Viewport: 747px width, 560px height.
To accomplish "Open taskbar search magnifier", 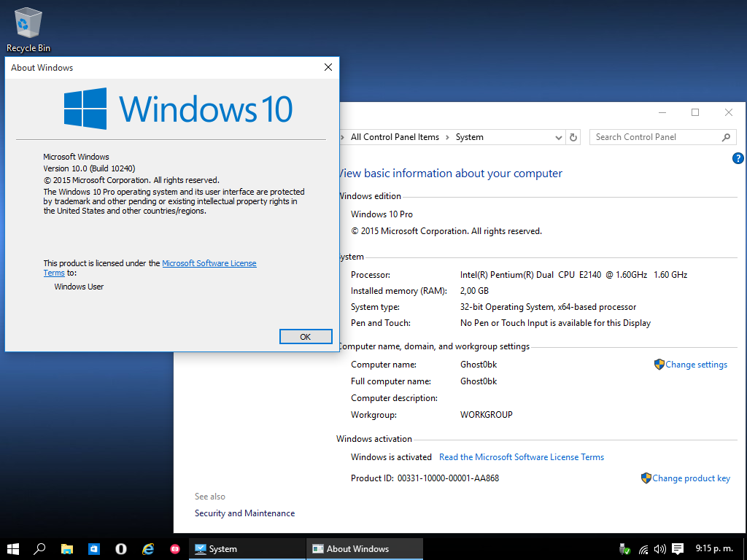I will 39,549.
